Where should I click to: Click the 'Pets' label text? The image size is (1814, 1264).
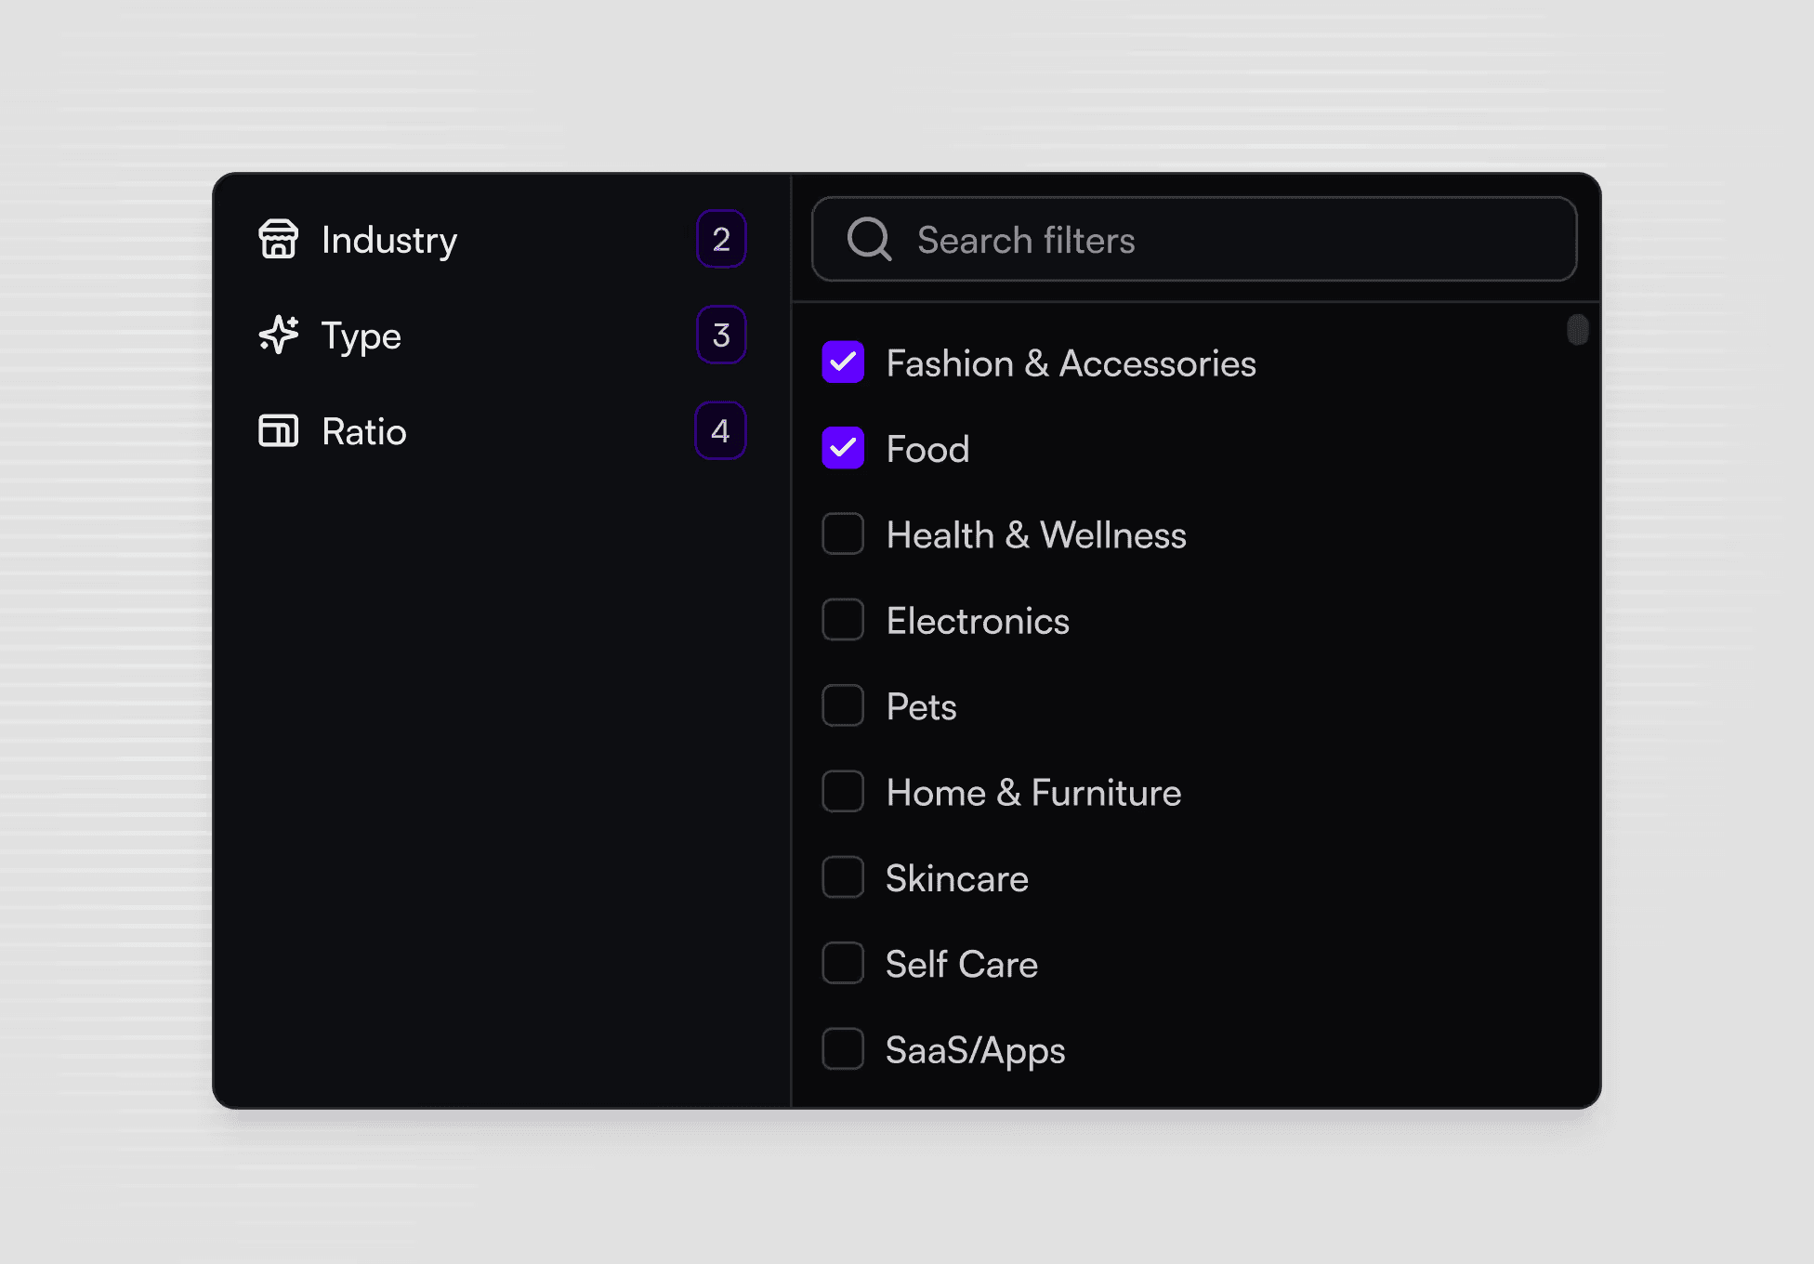pyautogui.click(x=921, y=706)
